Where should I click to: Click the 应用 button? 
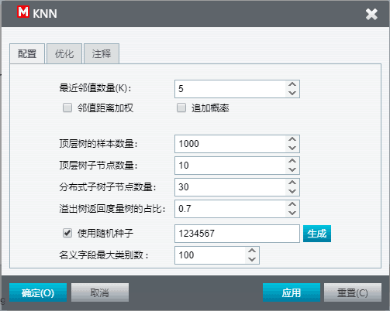[292, 292]
